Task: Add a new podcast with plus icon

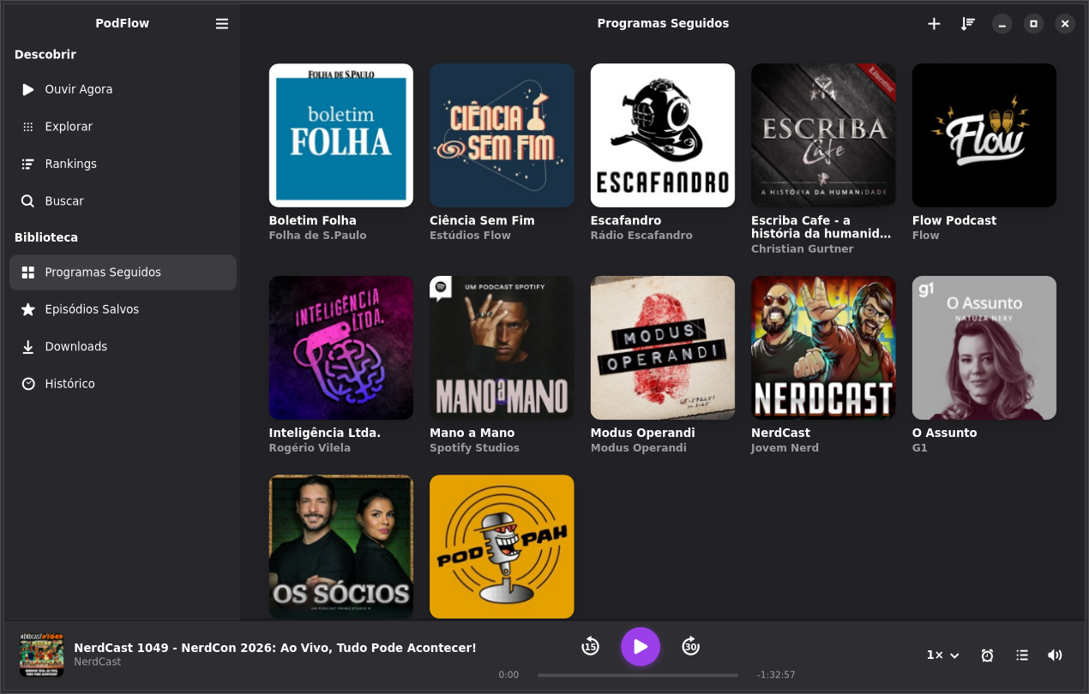Action: [934, 24]
